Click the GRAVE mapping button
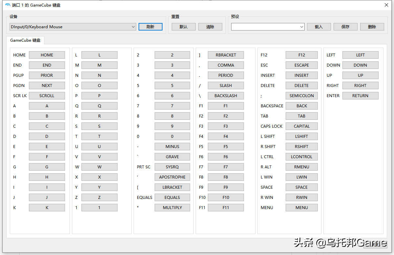 (x=172, y=157)
